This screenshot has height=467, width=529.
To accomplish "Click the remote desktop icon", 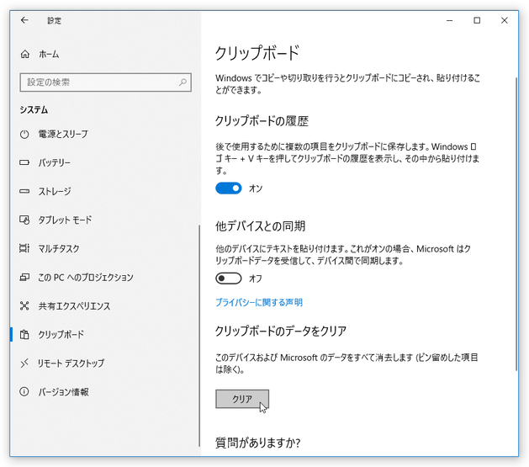I will (24, 364).
